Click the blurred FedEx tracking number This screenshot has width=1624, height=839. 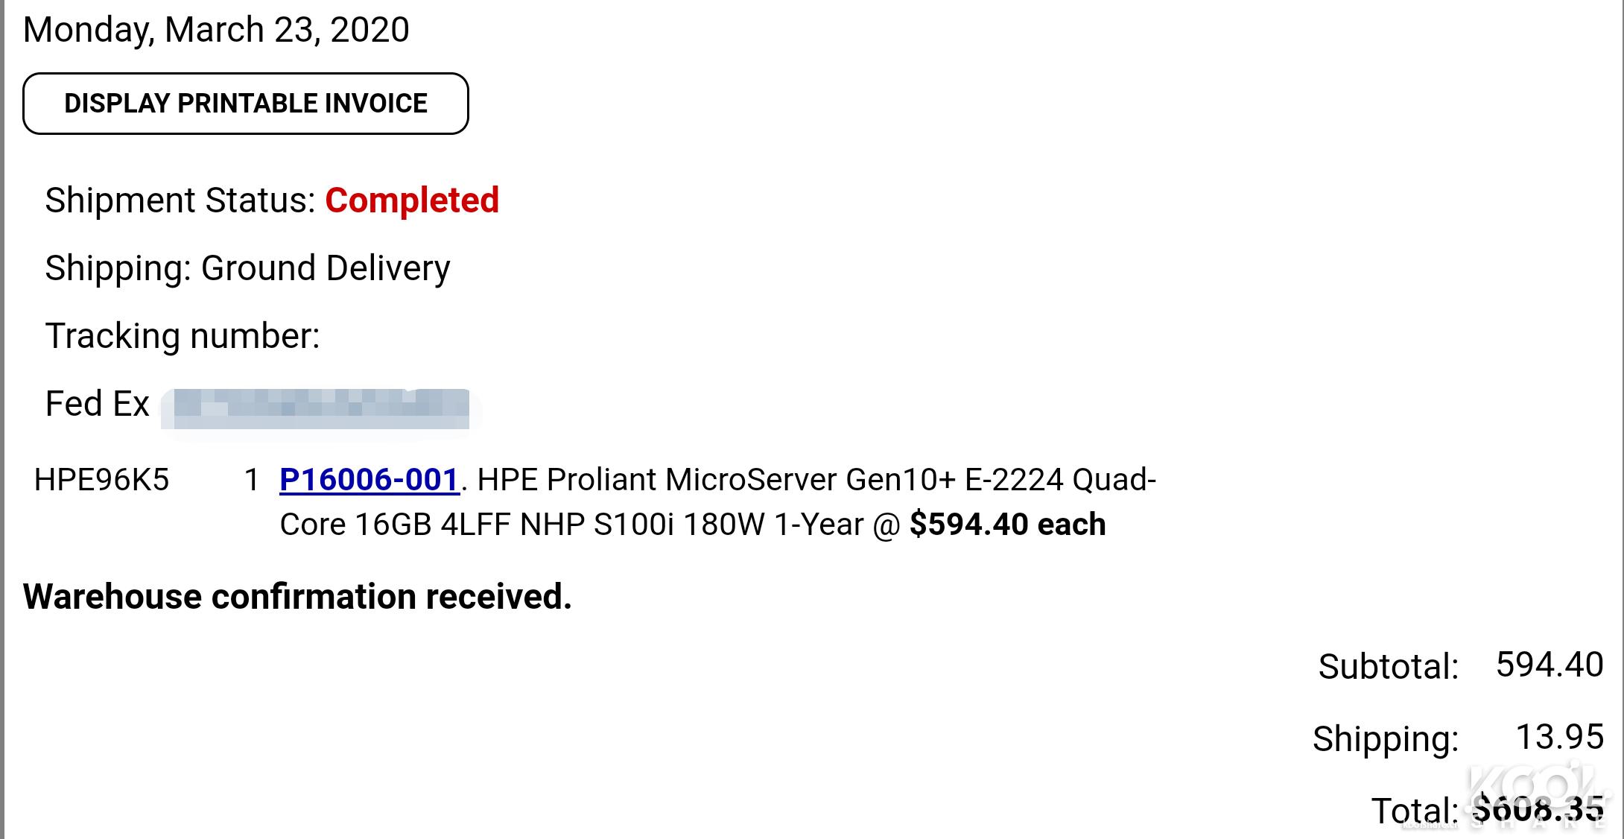coord(320,408)
